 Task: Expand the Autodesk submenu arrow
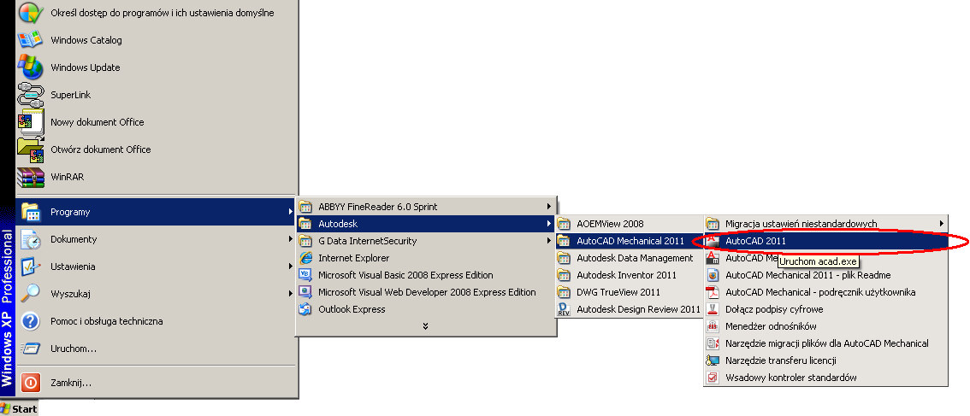coord(548,224)
